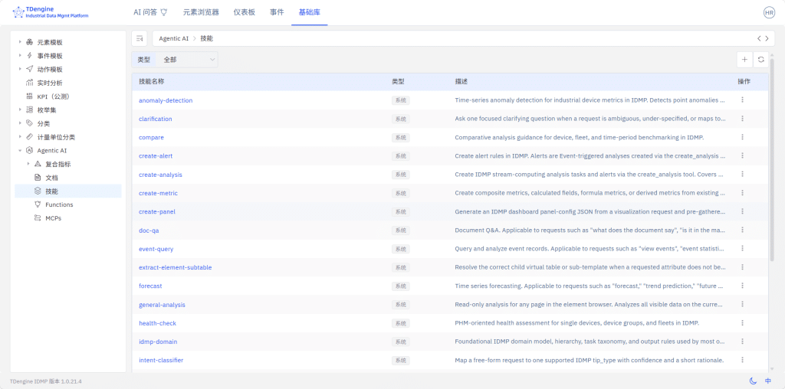Switch to the 元素浏览器 tab
This screenshot has height=389, width=785.
[x=201, y=12]
